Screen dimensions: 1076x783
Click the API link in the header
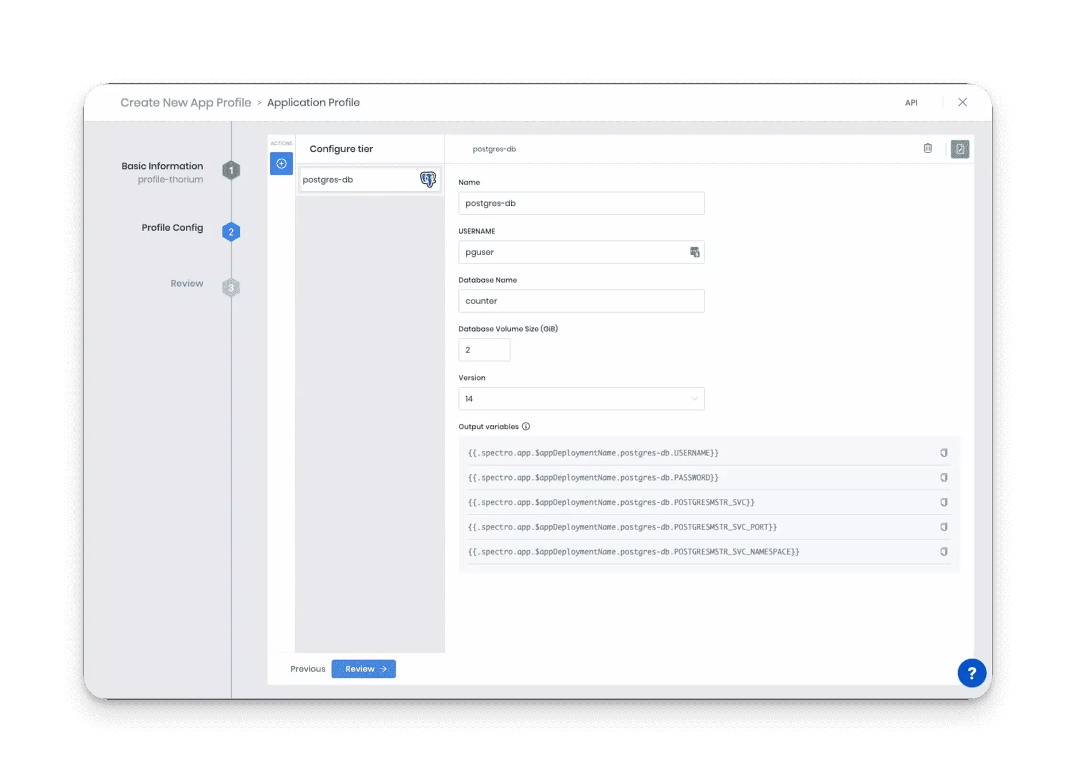pyautogui.click(x=911, y=102)
